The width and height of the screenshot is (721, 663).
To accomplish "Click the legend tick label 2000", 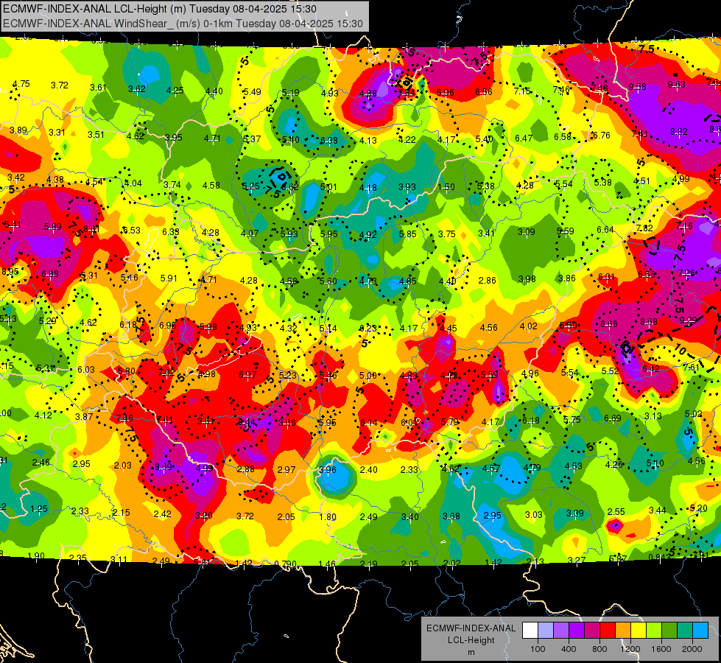I will tap(692, 649).
